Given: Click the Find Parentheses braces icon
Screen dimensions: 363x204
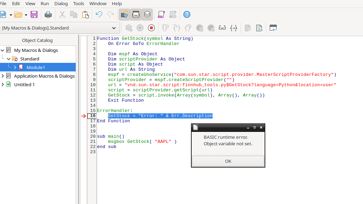Looking at the screenshot, I should [234, 28].
